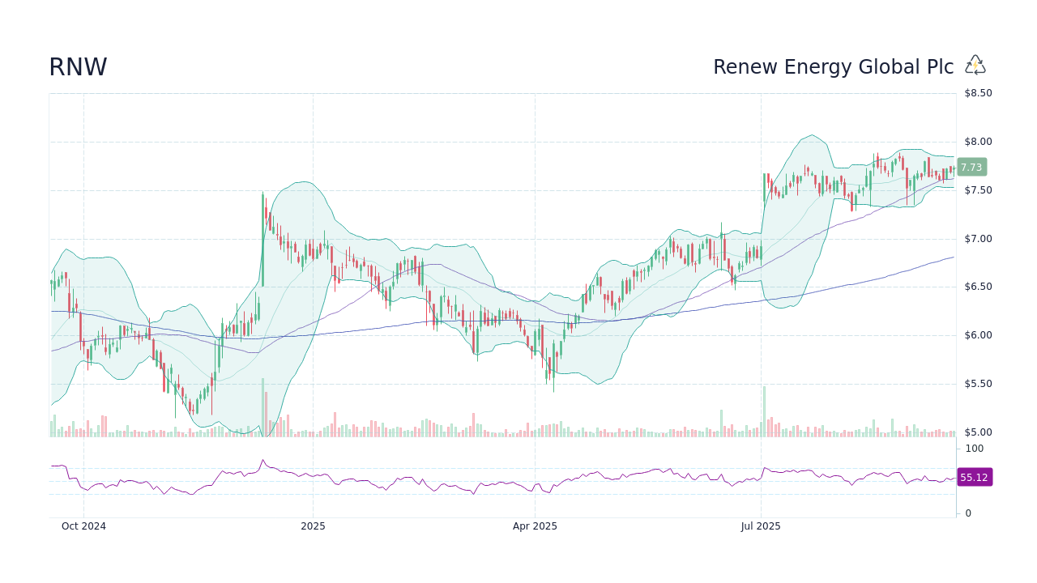Viewport: 1037px width, 583px height.
Task: Select the $8.00 price axis label
Action: click(x=978, y=142)
